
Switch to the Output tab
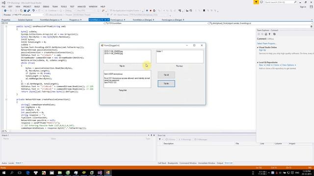pos(220,163)
